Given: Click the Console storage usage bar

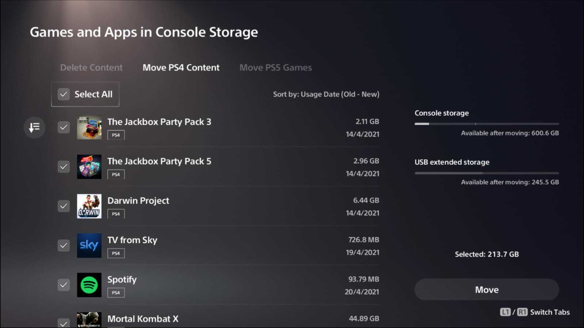Looking at the screenshot, I should pos(486,124).
